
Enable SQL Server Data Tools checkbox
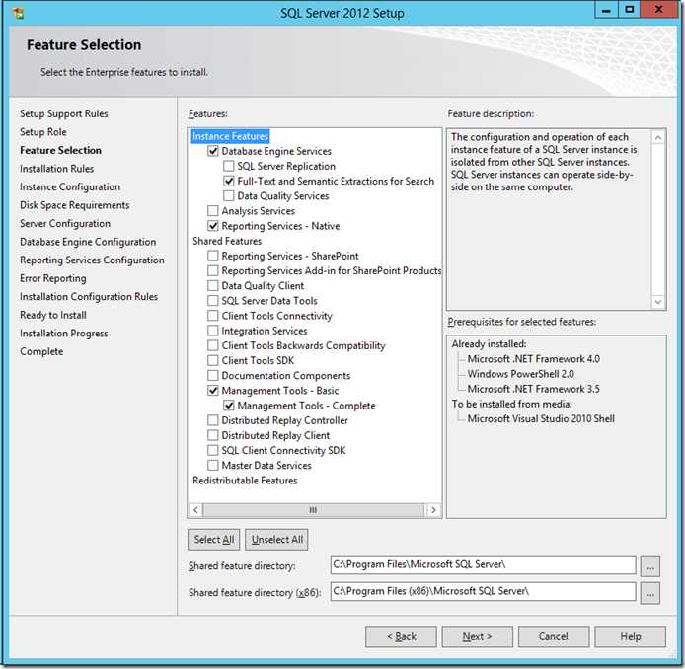pos(213,300)
